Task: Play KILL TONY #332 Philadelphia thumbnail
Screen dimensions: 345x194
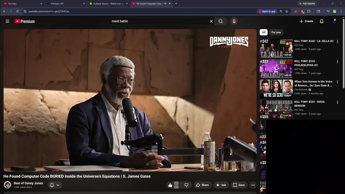Action: coord(276,69)
